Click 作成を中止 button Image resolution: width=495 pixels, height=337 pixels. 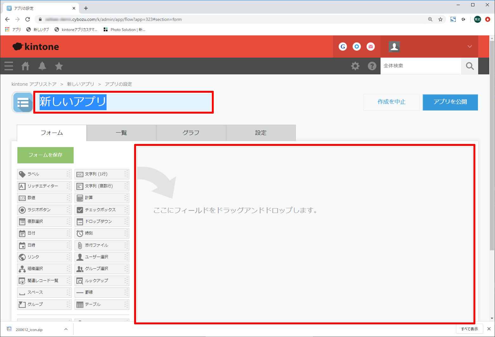point(392,102)
